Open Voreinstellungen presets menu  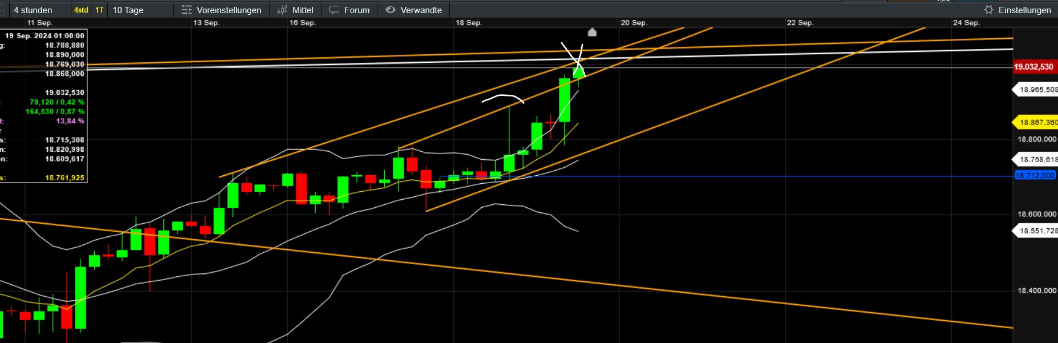[221, 10]
